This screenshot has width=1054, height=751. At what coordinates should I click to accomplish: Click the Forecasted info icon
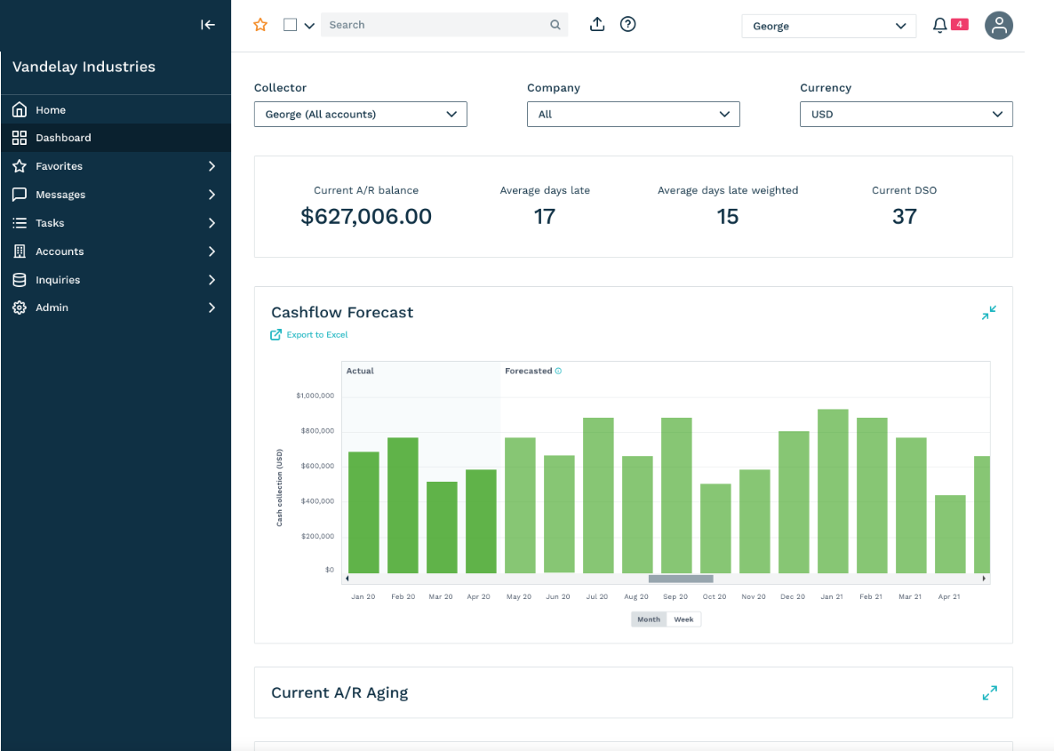click(x=559, y=372)
